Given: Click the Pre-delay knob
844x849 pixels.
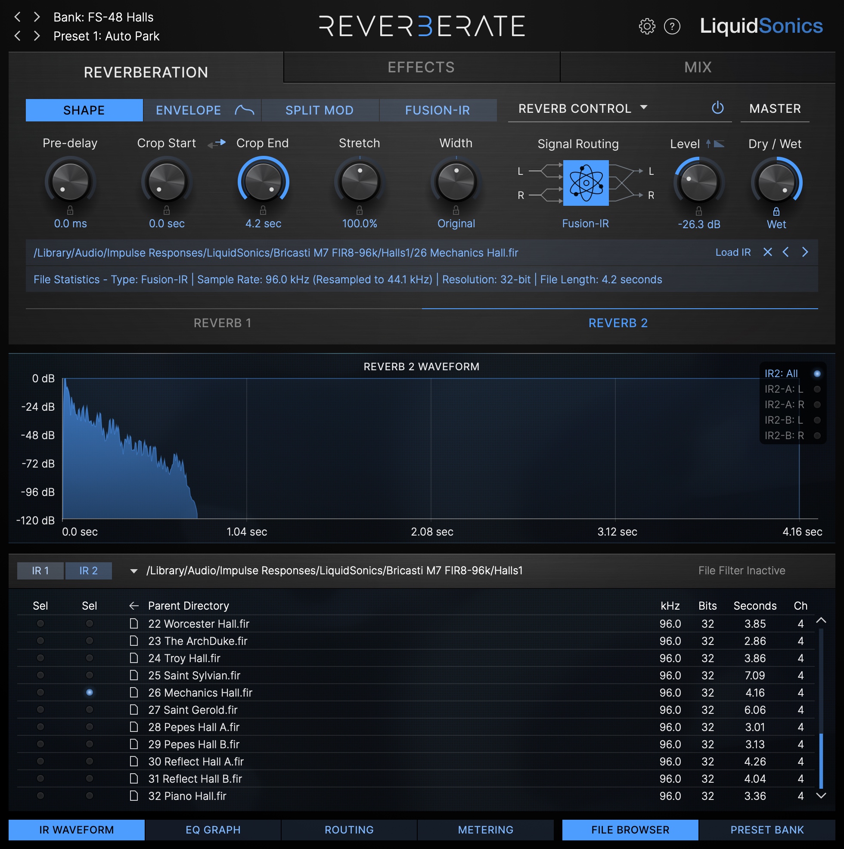Looking at the screenshot, I should [x=70, y=181].
